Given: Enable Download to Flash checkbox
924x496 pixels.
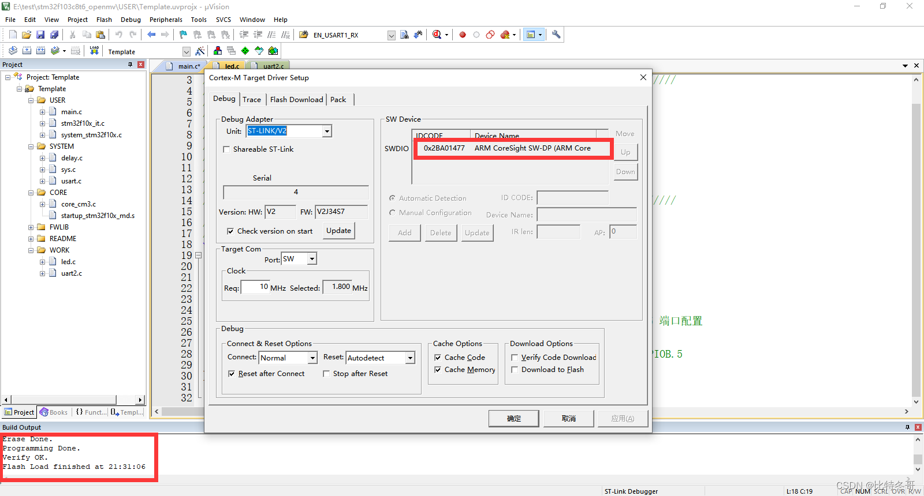Looking at the screenshot, I should click(515, 370).
